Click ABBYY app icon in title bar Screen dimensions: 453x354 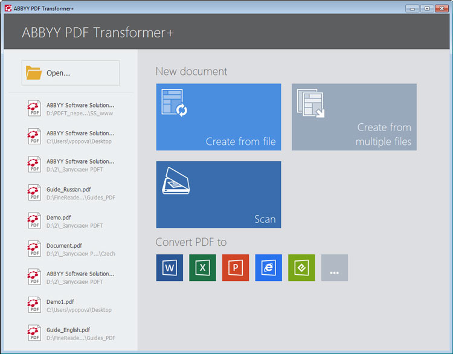[8, 8]
